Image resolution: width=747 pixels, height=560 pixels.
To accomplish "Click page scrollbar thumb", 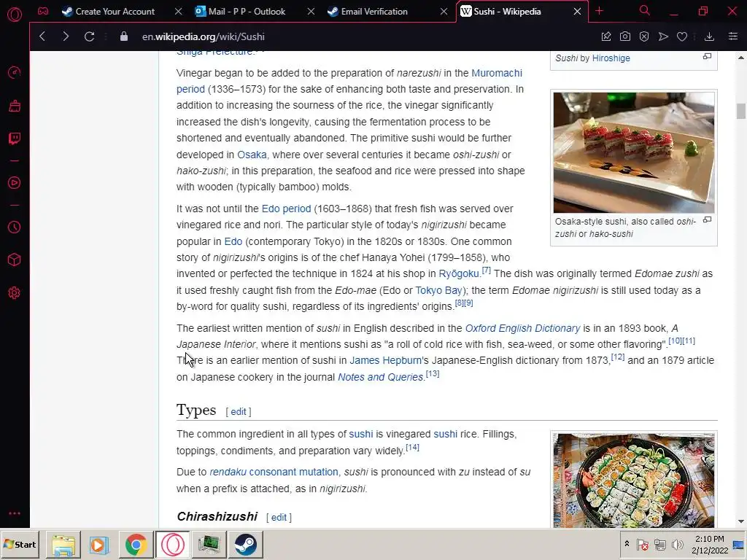I will click(x=740, y=111).
